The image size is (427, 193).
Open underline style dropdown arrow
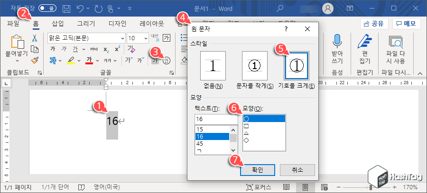coord(84,50)
